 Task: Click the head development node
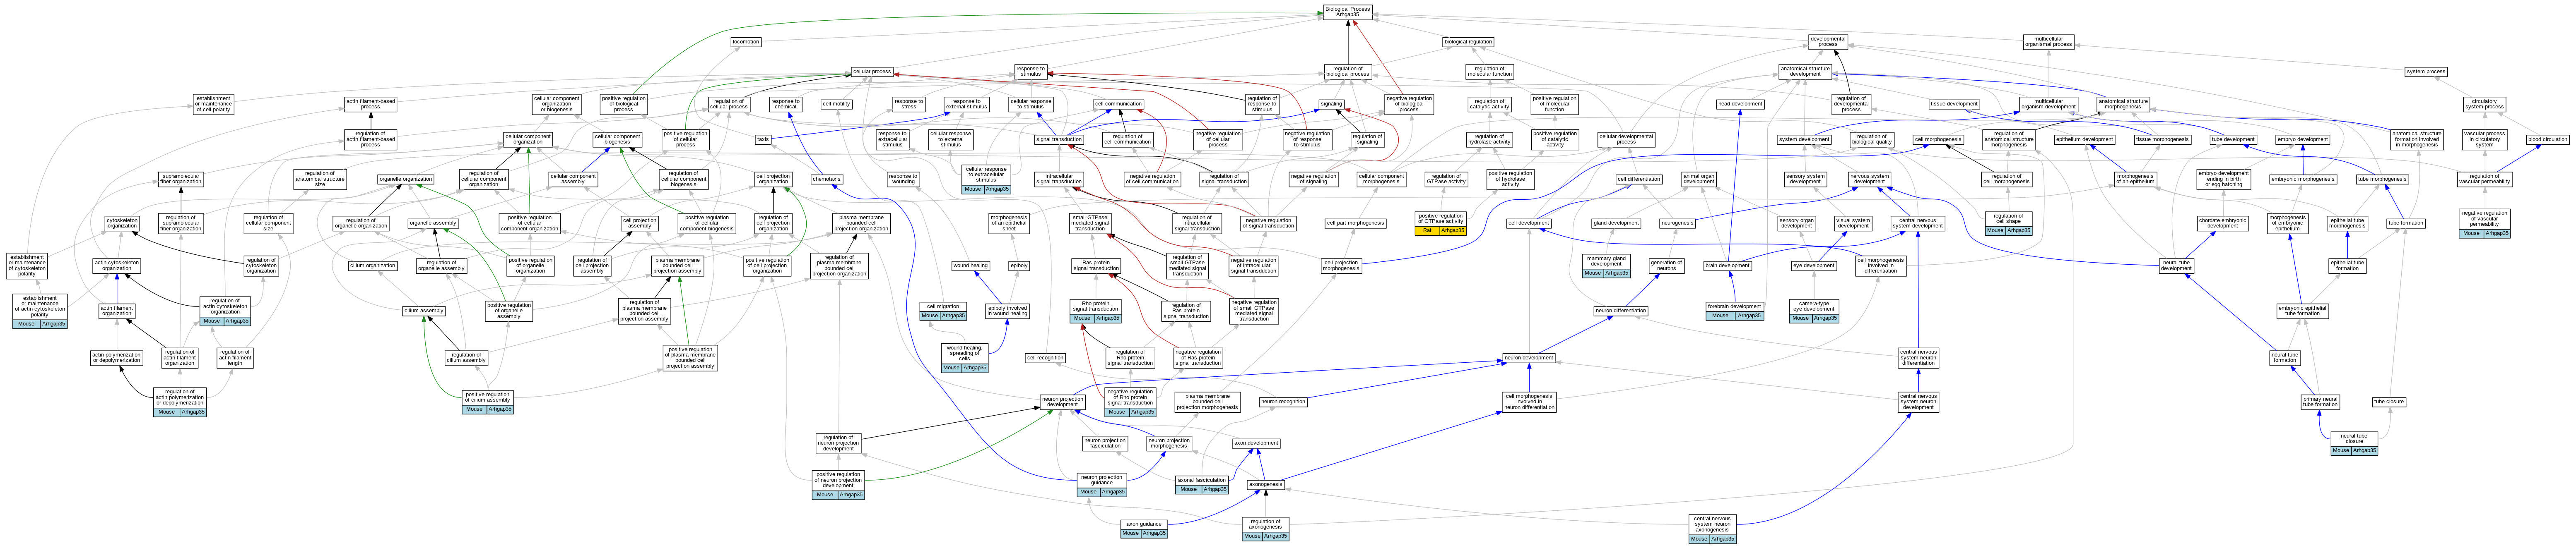click(1740, 104)
